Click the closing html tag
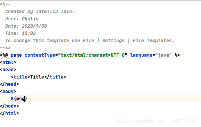 coord(9,113)
